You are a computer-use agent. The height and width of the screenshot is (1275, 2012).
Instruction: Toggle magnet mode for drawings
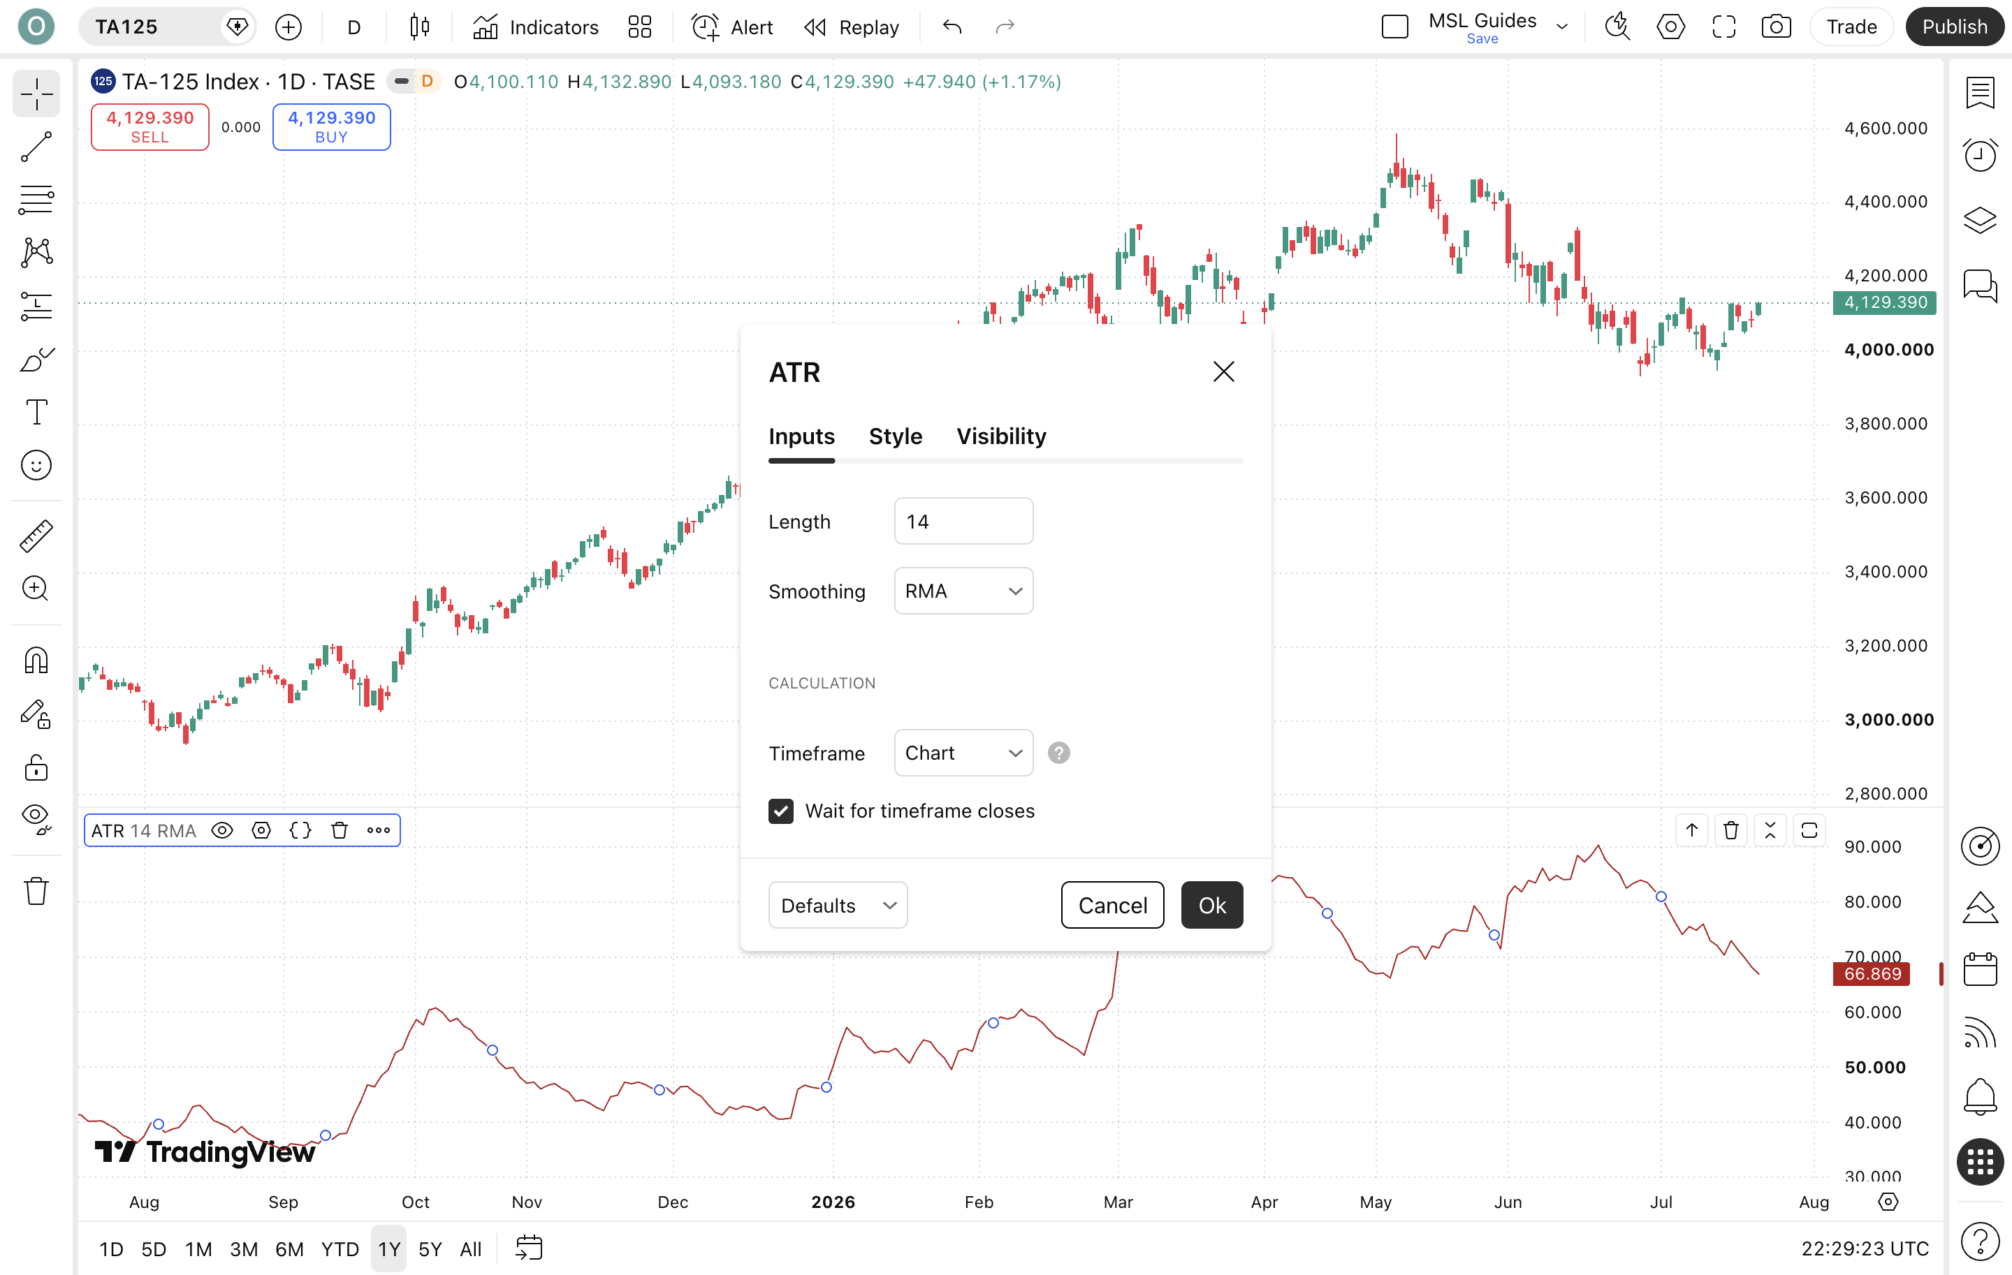click(x=36, y=661)
